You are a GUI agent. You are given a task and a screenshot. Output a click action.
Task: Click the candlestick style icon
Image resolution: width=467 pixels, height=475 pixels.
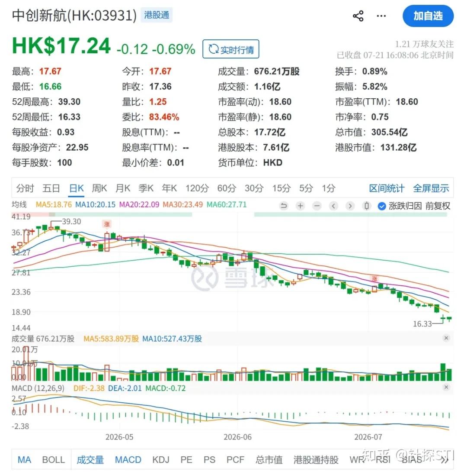click(x=367, y=206)
